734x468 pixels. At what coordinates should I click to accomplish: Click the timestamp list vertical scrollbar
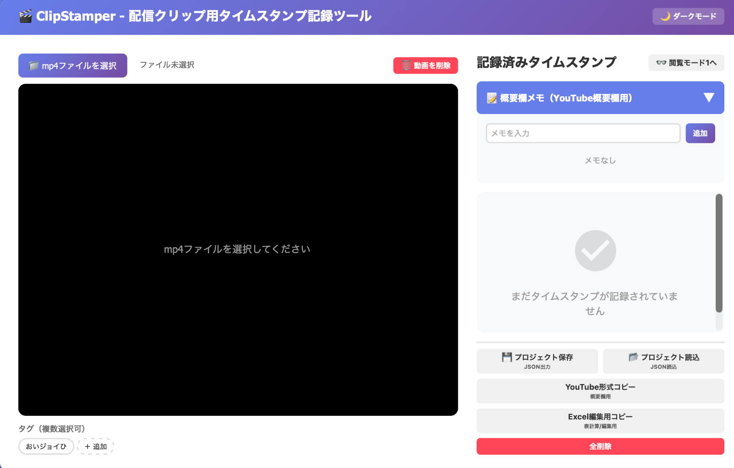tap(719, 253)
